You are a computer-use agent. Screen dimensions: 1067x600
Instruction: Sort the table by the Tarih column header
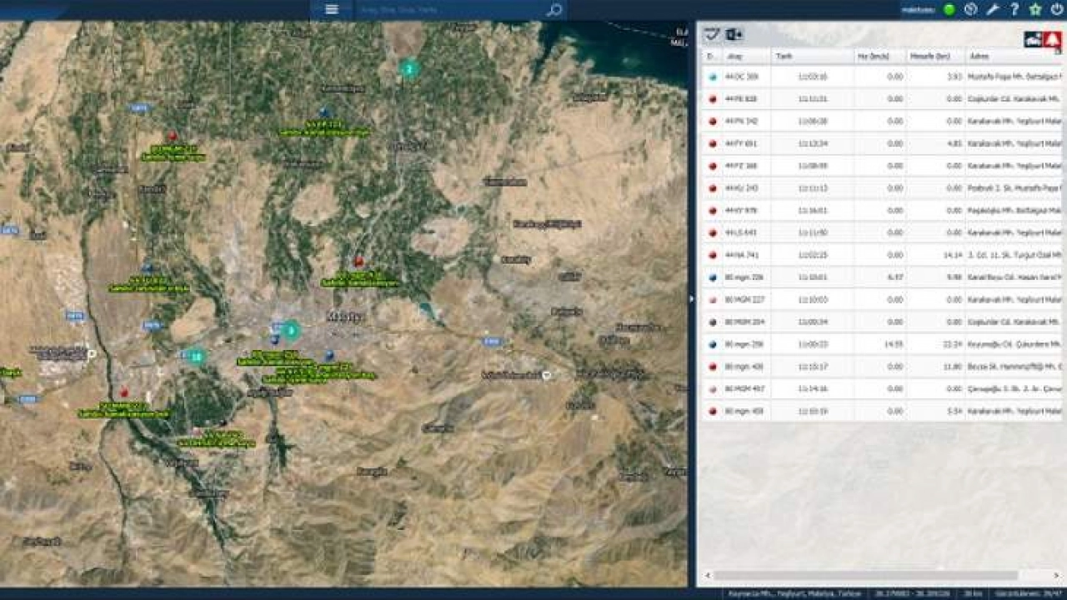pyautogui.click(x=811, y=57)
